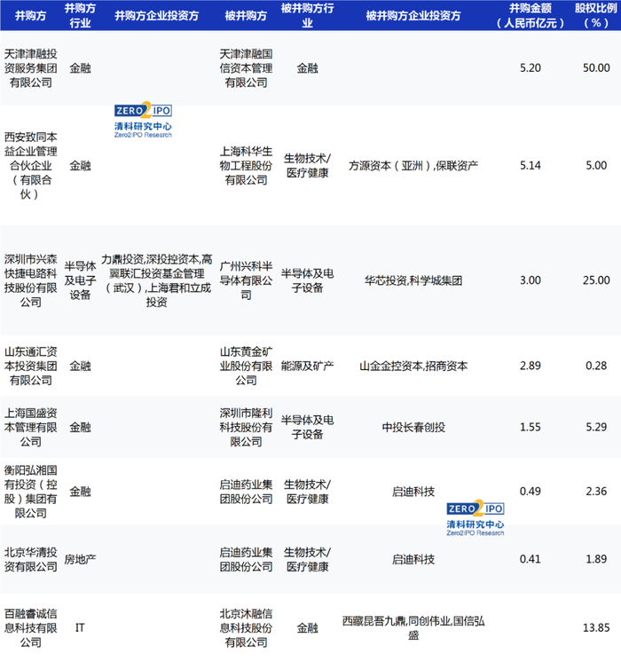Screen dimensions: 621x662
Task: Click the 并购方 column header
Action: 30,16
